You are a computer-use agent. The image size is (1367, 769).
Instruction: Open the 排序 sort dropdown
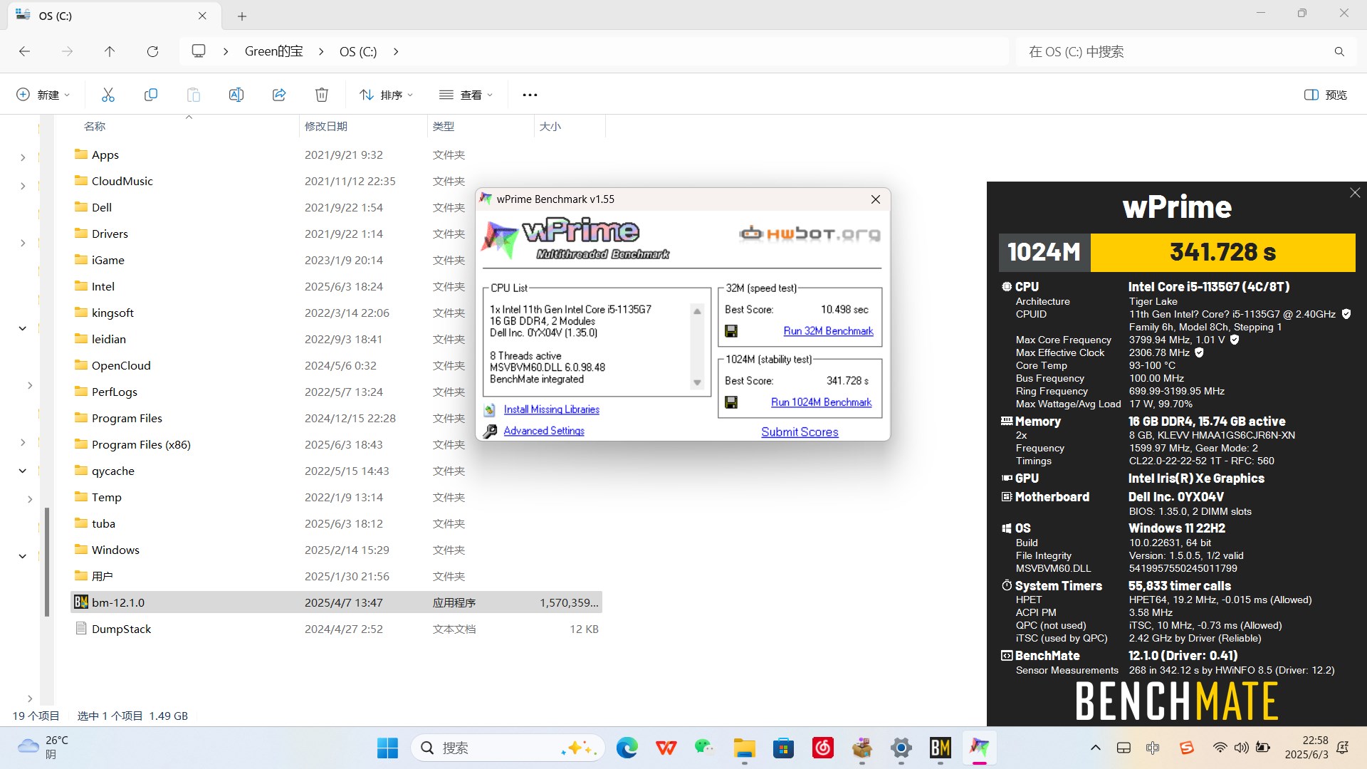pos(386,95)
